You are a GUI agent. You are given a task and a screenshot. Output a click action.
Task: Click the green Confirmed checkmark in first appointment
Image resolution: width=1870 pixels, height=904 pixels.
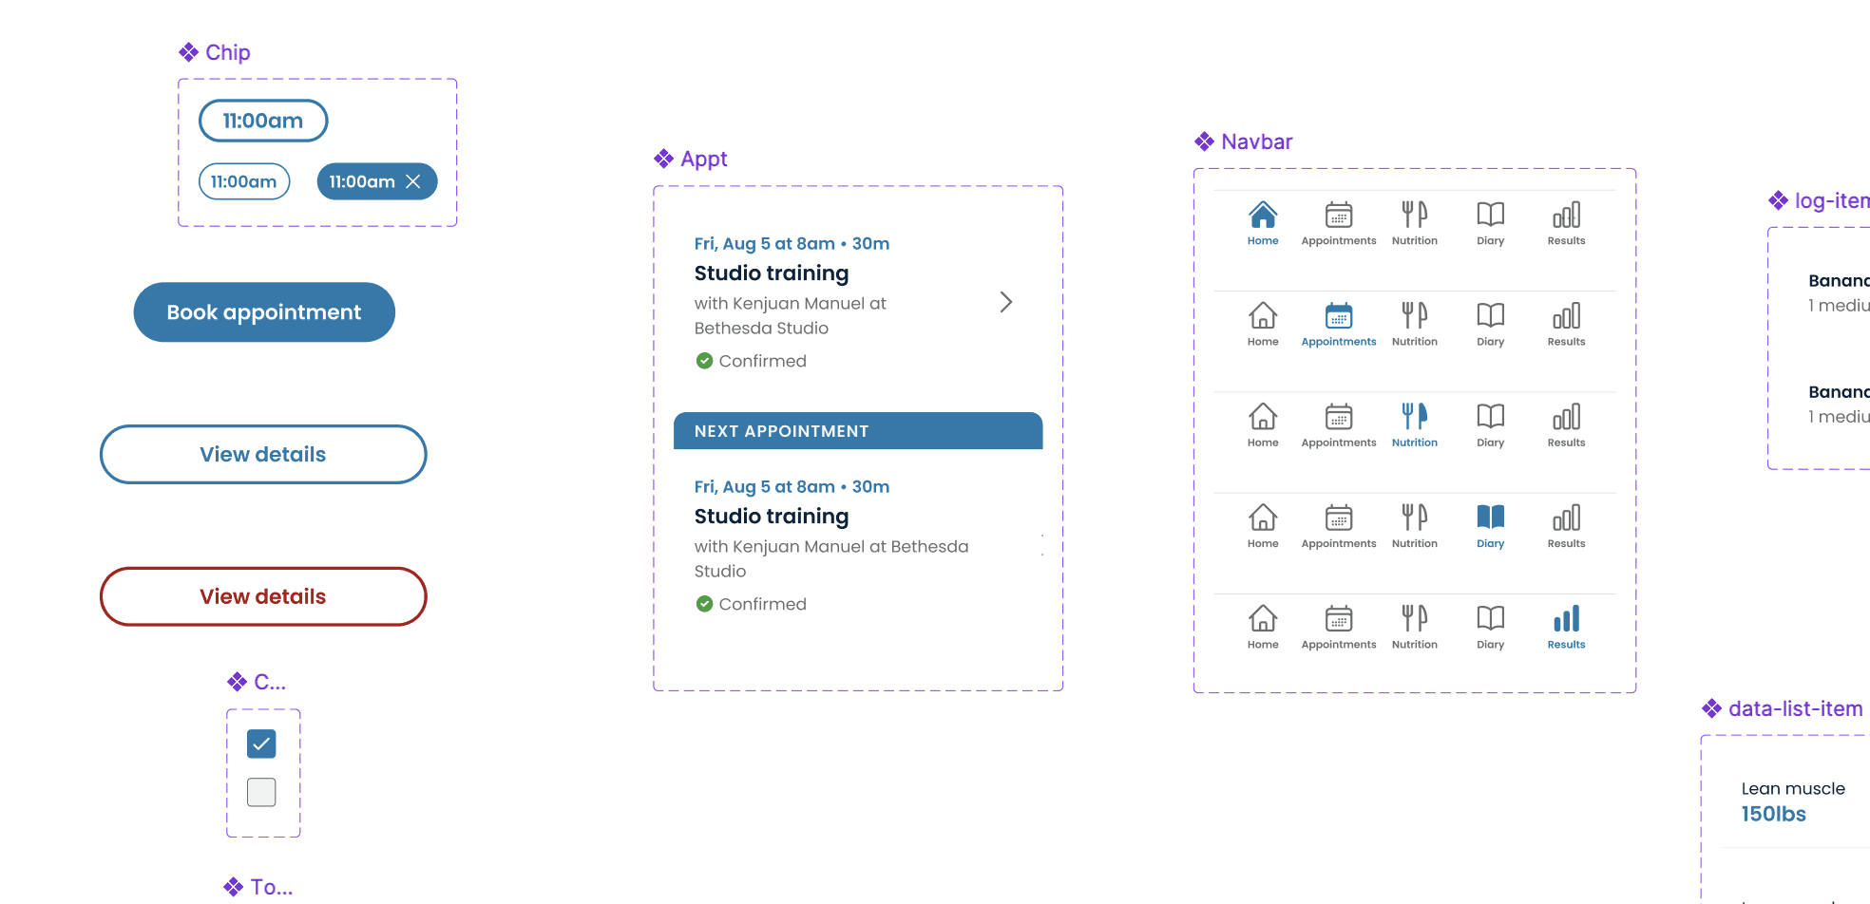point(704,361)
